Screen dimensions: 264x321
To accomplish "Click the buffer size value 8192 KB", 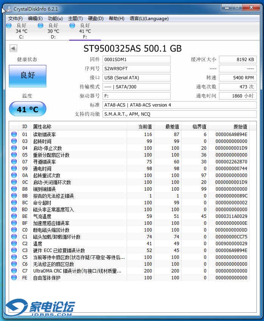I will [238, 60].
